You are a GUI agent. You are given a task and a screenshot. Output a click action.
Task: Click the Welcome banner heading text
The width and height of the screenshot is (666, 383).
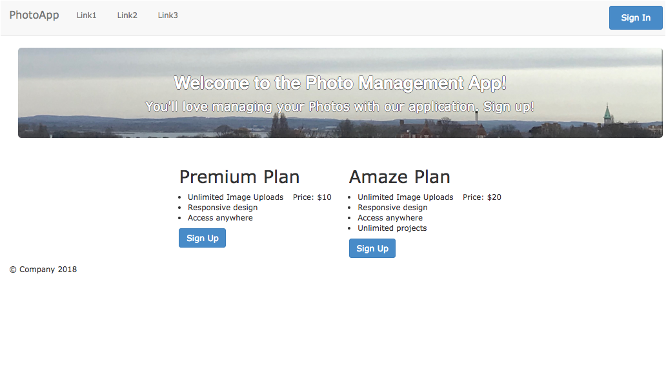tap(340, 83)
